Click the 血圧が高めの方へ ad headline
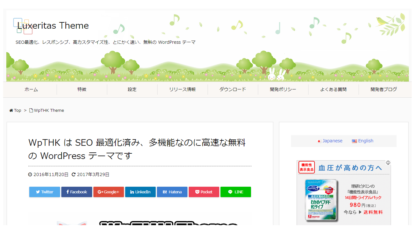418x239 pixels. click(350, 168)
